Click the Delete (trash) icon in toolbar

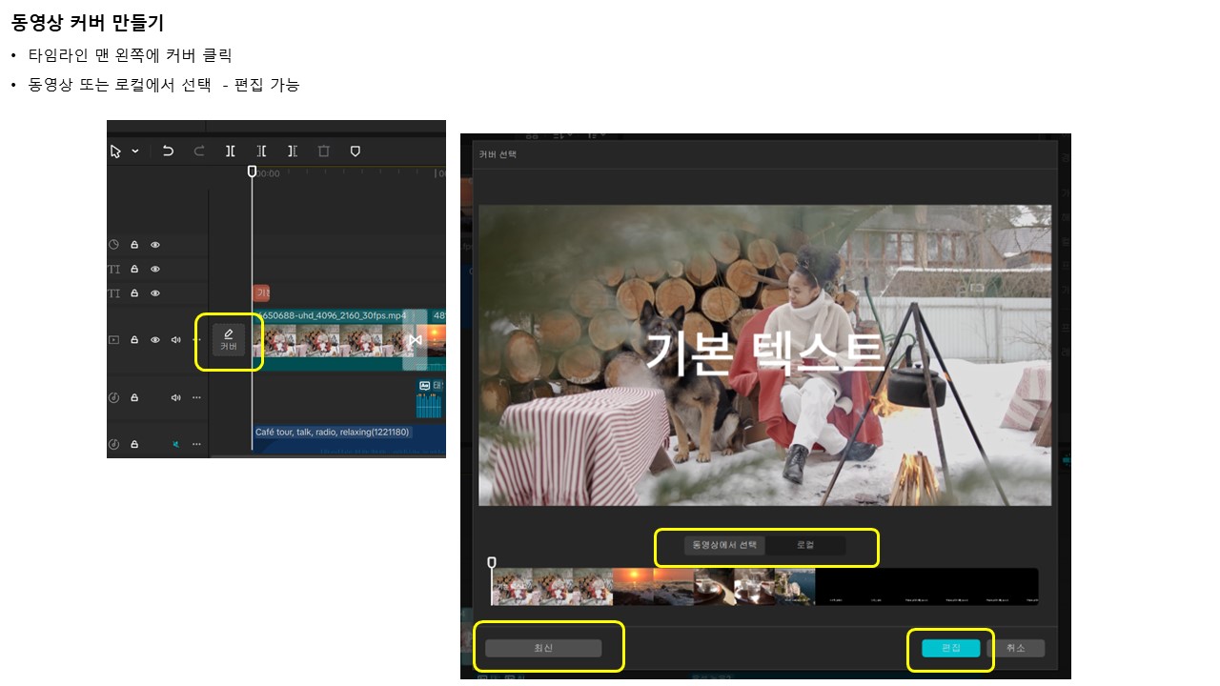tap(324, 151)
